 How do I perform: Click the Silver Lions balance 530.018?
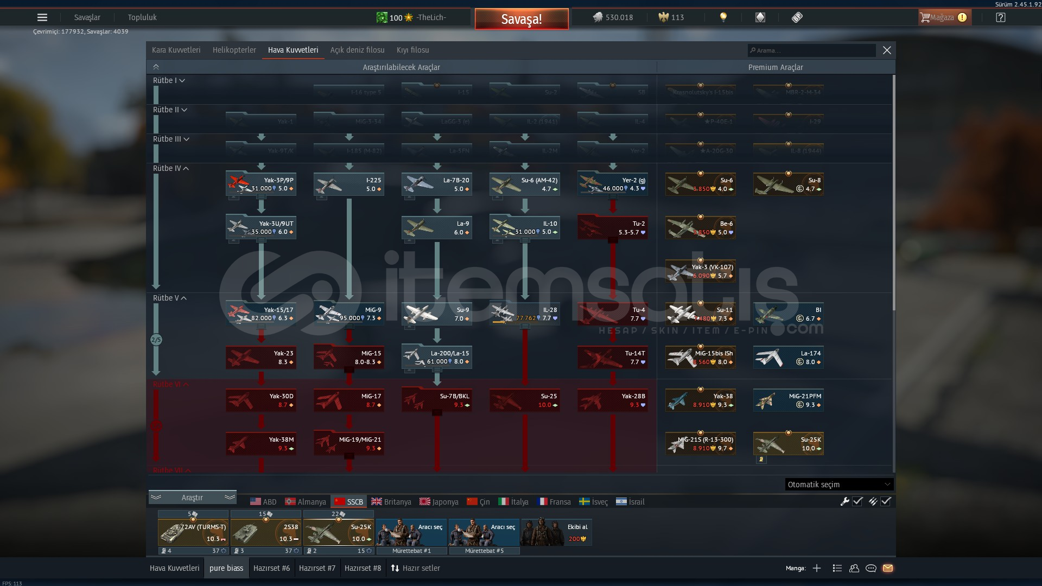point(613,17)
